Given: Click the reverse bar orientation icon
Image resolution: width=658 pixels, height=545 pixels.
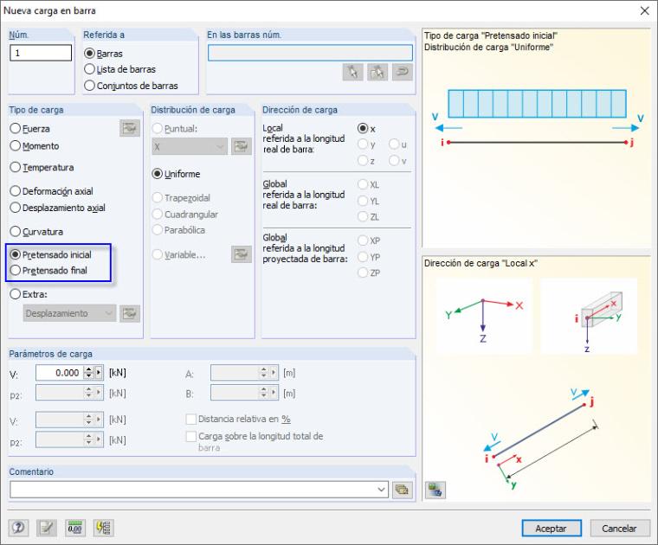Looking at the screenshot, I should coord(403,72).
